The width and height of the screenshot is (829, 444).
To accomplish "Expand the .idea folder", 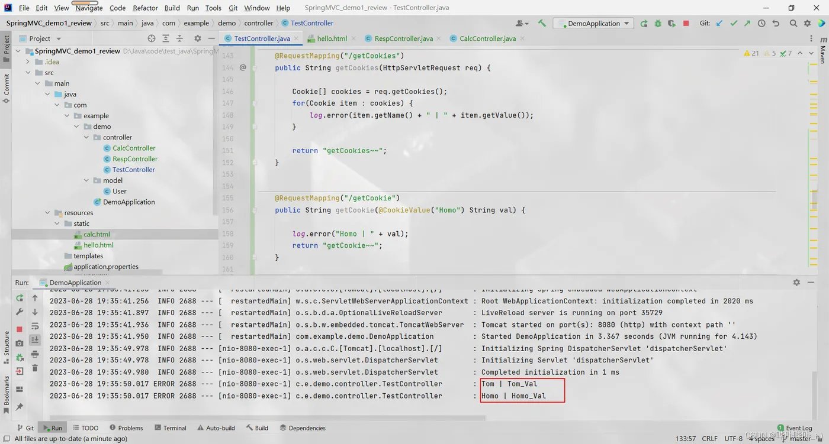I will pyautogui.click(x=28, y=61).
